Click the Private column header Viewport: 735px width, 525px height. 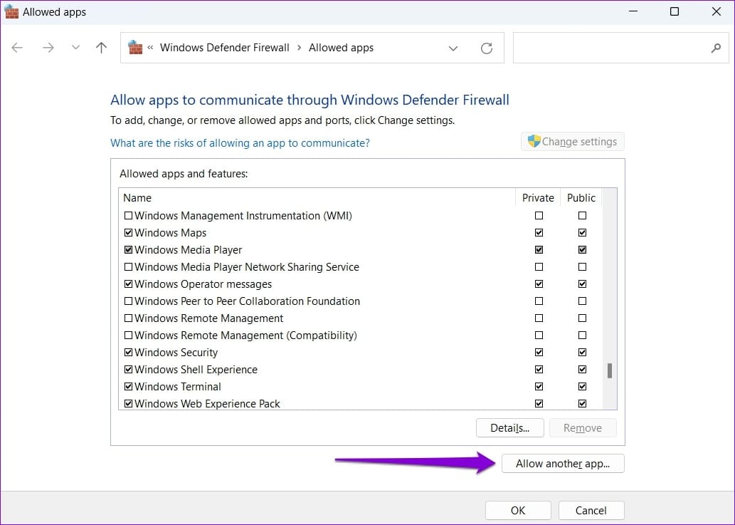(538, 198)
